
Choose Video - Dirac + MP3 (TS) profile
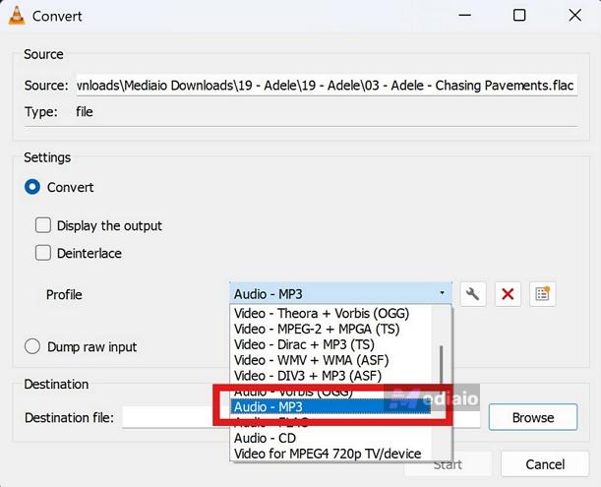[x=331, y=344]
